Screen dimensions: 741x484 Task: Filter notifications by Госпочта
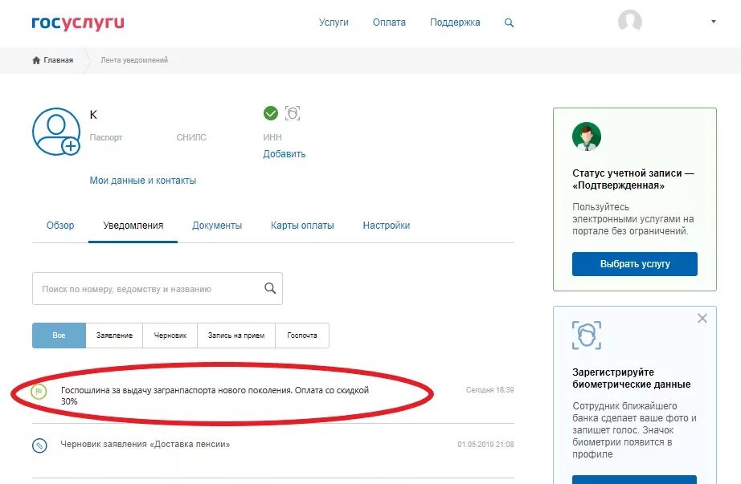[x=302, y=336]
